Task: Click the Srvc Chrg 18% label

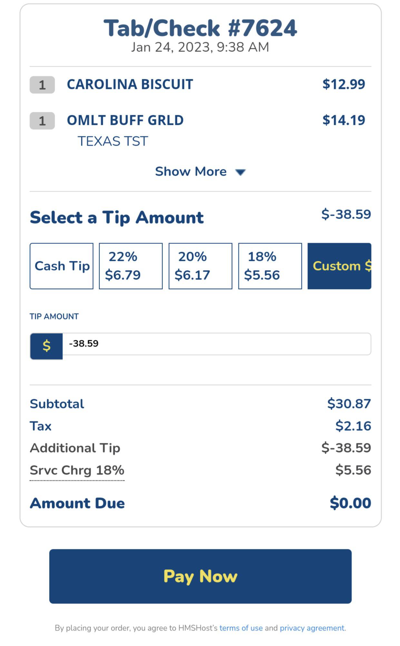Action: pos(77,470)
